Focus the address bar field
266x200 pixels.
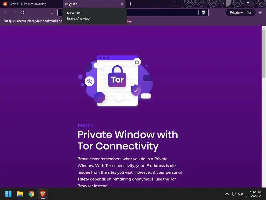point(133,12)
